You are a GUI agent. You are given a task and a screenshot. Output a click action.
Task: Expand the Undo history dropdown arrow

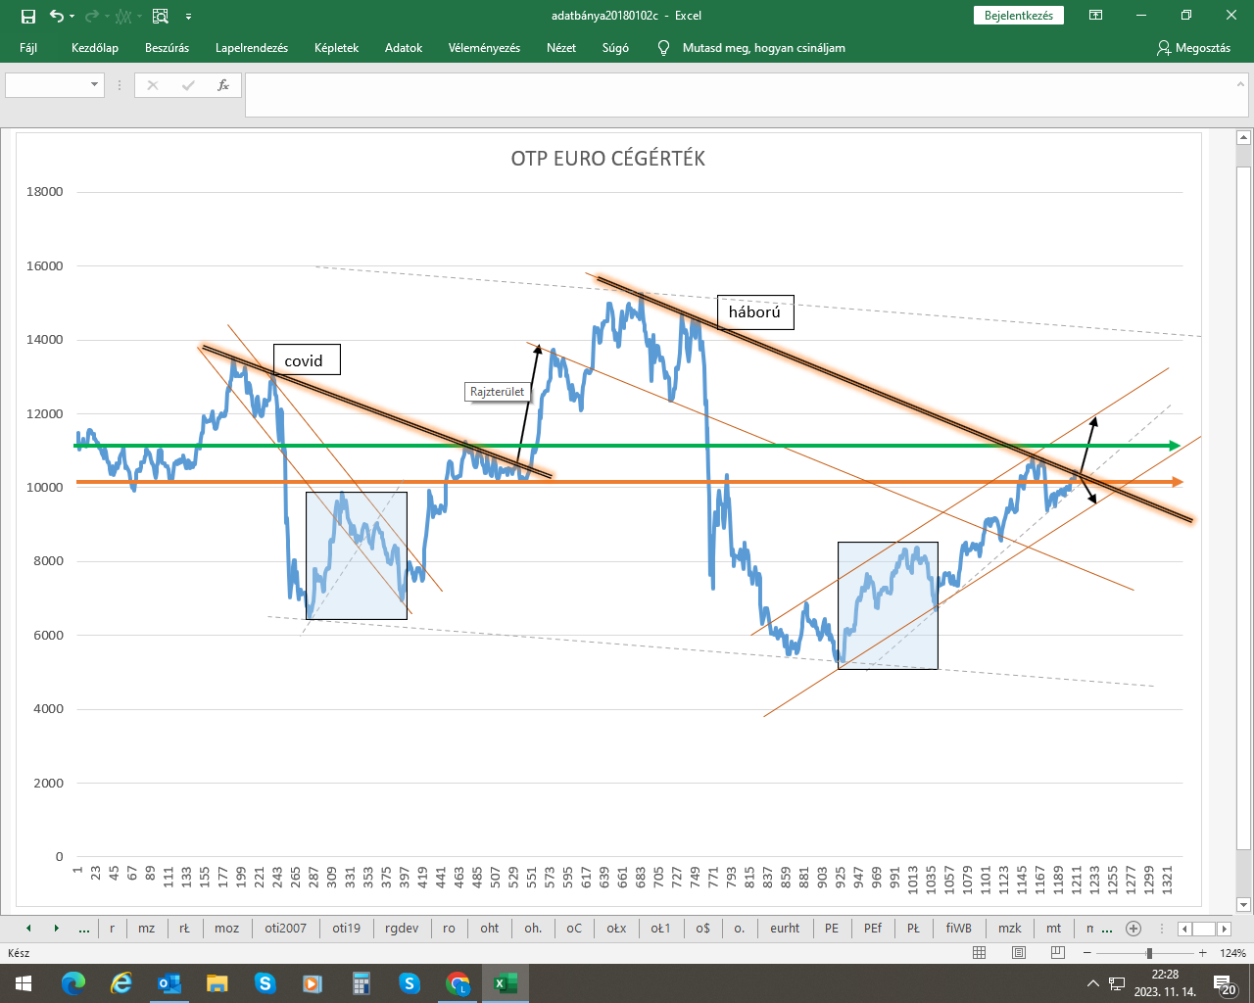coord(72,17)
